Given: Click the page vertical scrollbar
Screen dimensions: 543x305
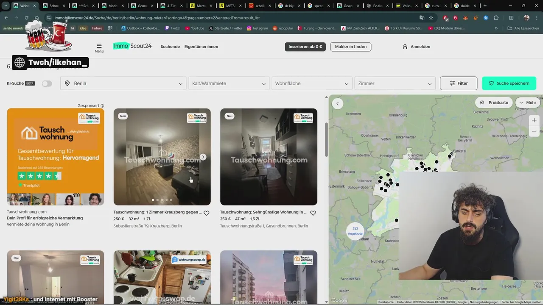Looking at the screenshot, I should pos(326,140).
